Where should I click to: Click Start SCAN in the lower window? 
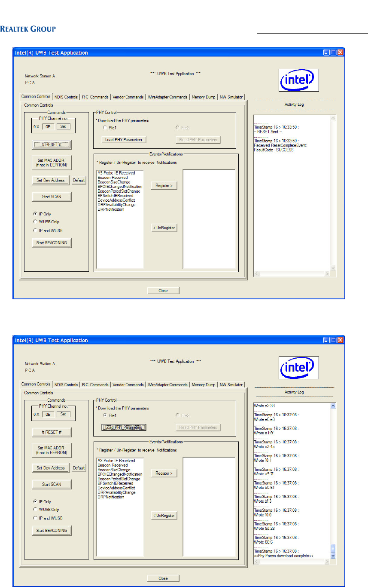tap(52, 484)
